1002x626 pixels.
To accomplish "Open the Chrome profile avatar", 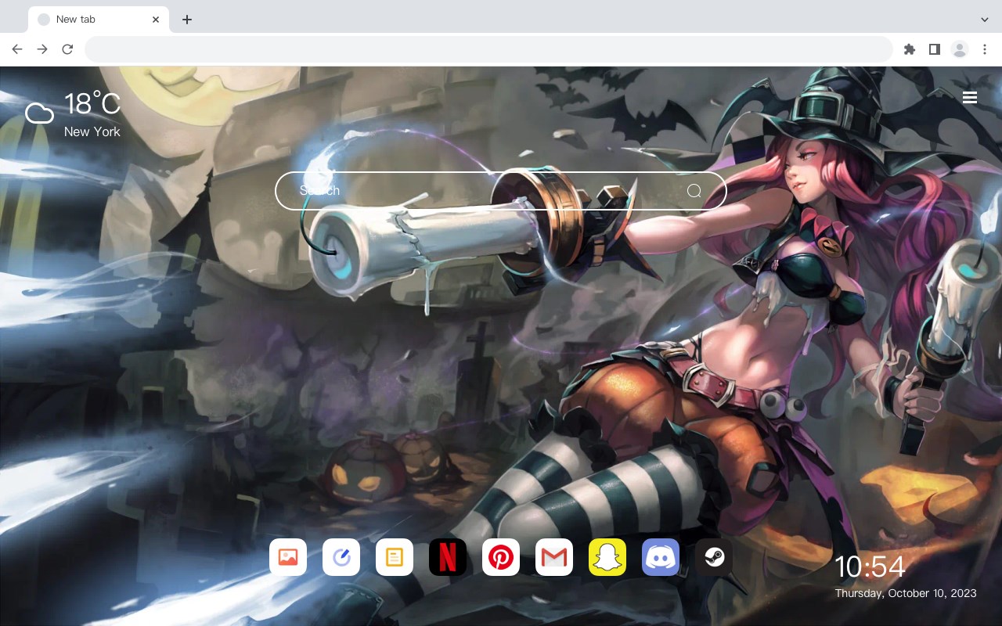I will (960, 49).
